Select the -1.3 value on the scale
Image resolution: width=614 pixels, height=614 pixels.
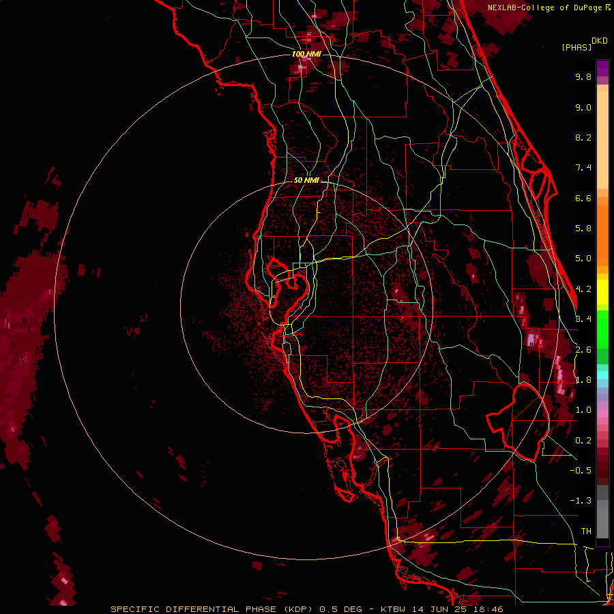(581, 501)
